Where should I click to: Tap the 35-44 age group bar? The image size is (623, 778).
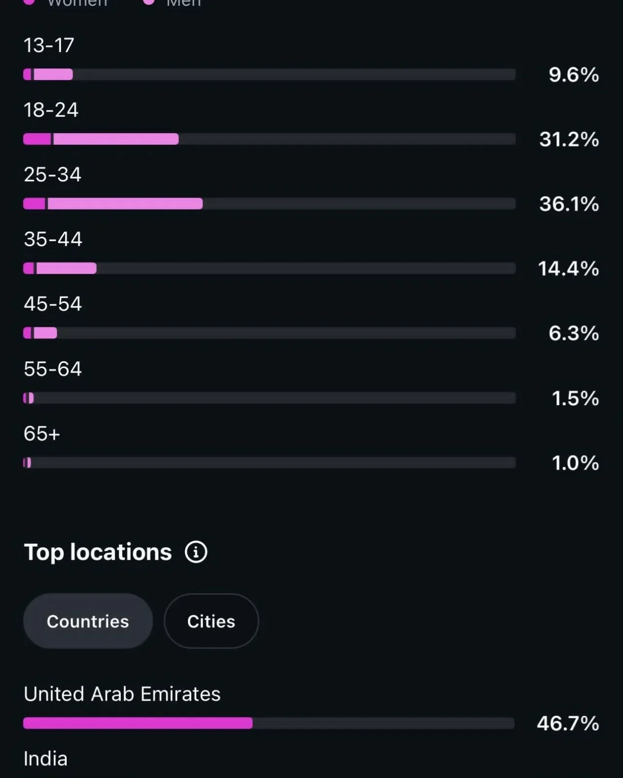coord(269,268)
